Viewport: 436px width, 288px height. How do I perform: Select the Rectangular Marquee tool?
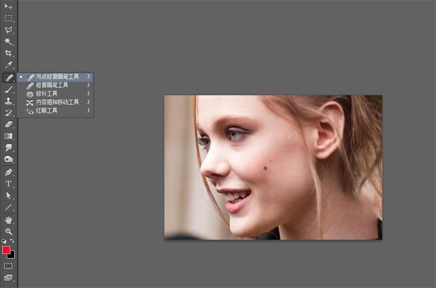tap(8, 18)
